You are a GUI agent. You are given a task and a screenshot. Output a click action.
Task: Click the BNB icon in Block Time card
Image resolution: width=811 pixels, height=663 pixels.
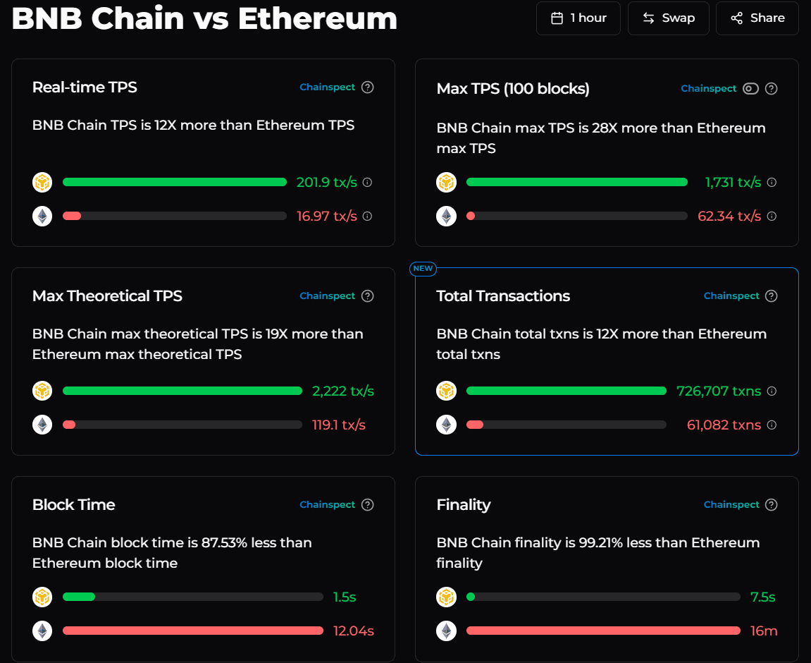click(x=42, y=597)
